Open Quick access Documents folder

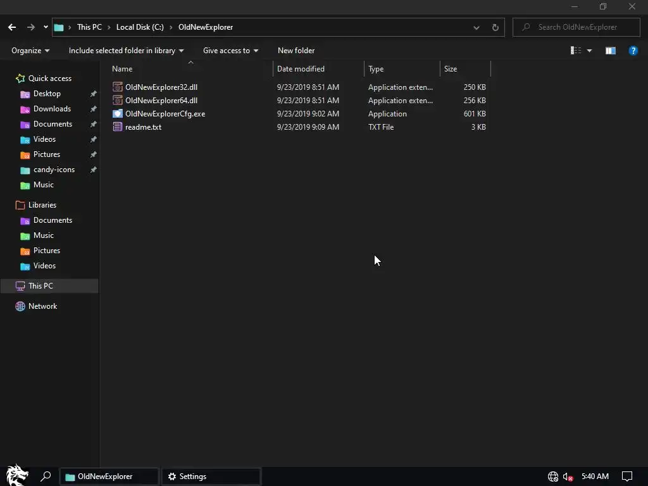coord(53,124)
